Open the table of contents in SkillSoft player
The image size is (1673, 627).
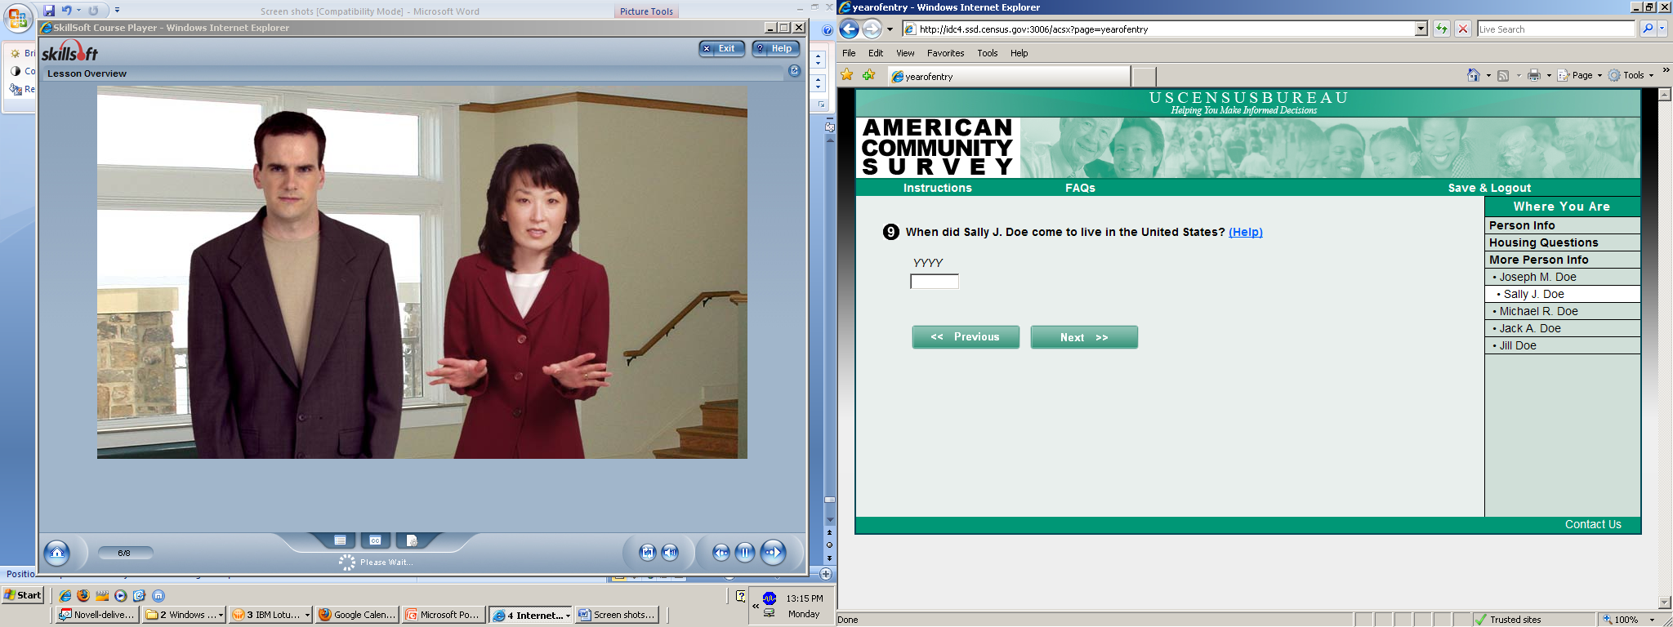340,540
